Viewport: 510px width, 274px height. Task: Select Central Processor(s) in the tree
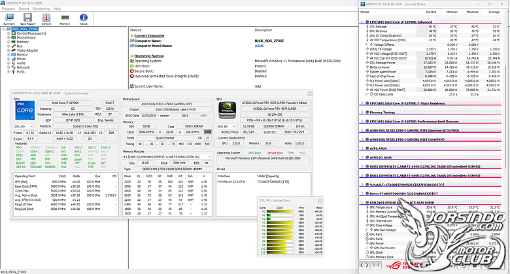click(31, 33)
